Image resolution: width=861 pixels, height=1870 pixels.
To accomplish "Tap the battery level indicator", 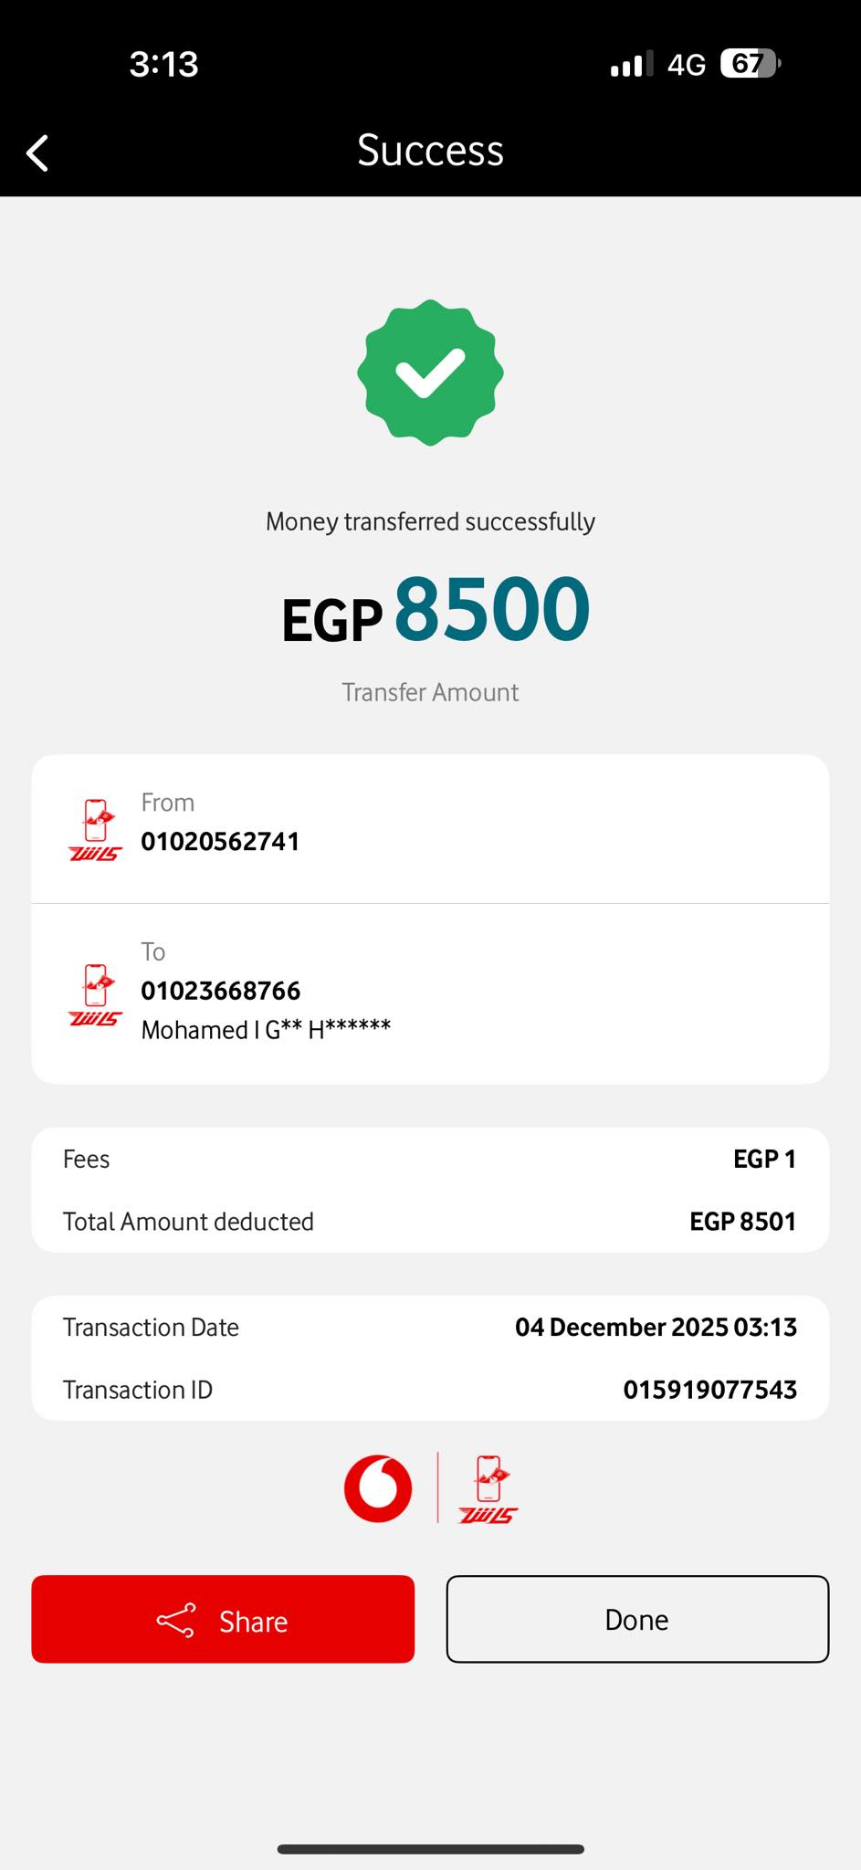I will [x=750, y=64].
